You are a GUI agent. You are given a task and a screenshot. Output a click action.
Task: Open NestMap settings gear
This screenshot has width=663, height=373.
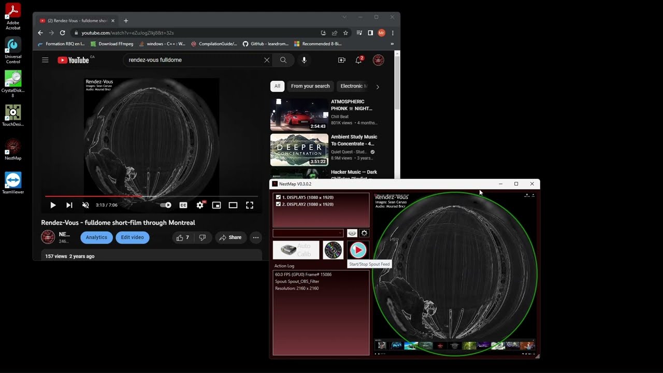click(364, 233)
